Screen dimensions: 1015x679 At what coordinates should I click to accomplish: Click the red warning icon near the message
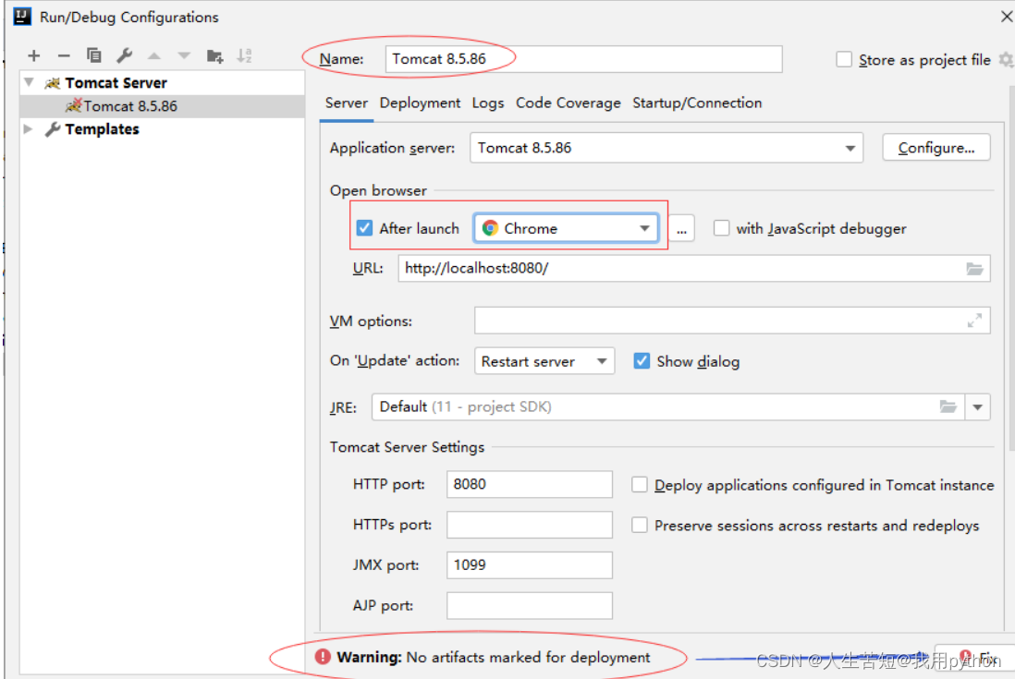coord(323,657)
